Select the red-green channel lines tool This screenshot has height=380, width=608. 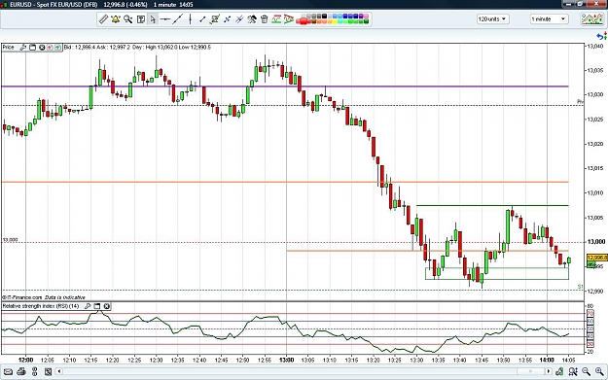276,19
